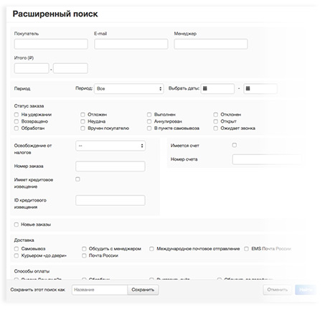The height and width of the screenshot is (310, 325).
Task: Focus the «Покупатель» input field
Action: point(51,44)
